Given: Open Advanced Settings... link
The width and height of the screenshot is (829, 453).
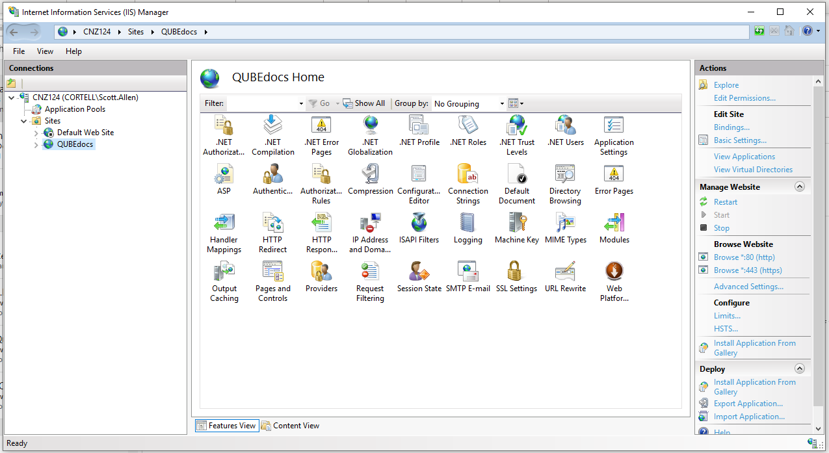Looking at the screenshot, I should (x=748, y=287).
